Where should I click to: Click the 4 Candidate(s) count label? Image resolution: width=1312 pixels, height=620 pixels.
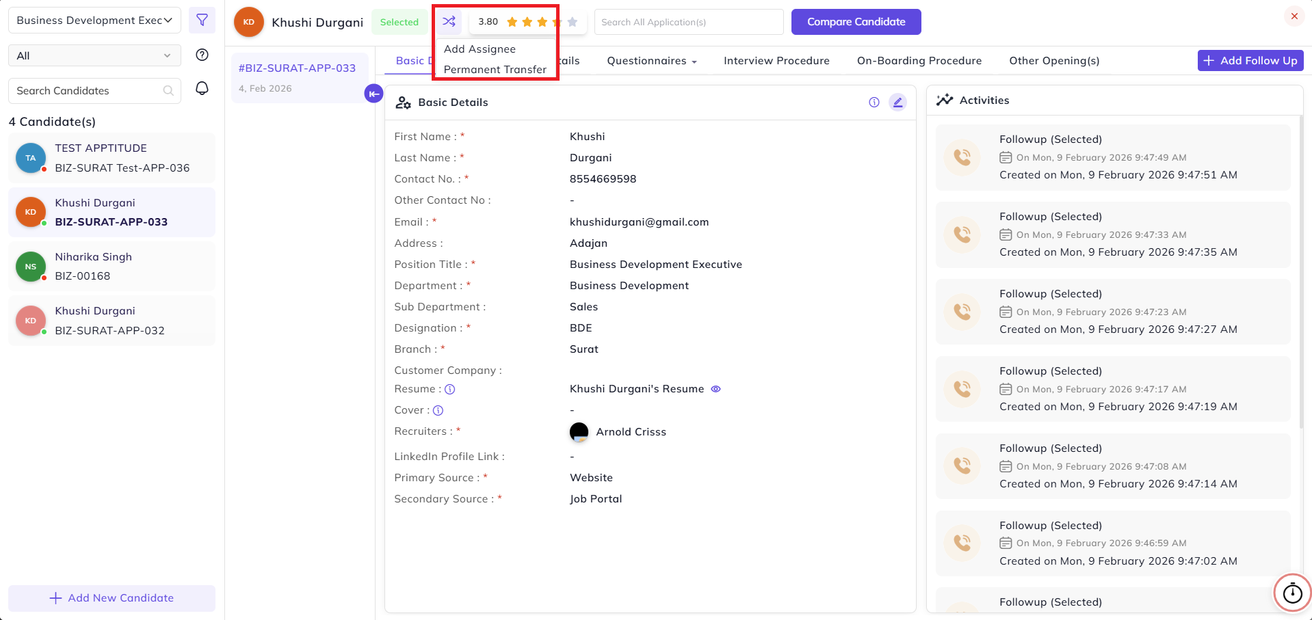pyautogui.click(x=52, y=122)
